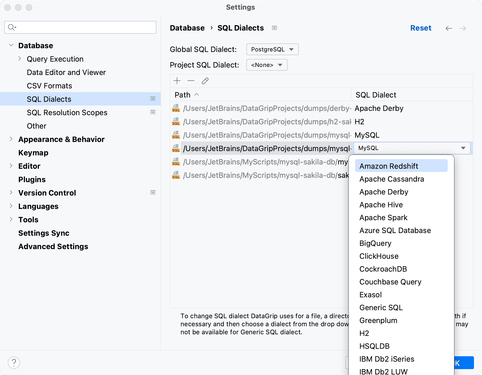Expand the Appearance & Behavior section
482x375 pixels.
point(11,139)
